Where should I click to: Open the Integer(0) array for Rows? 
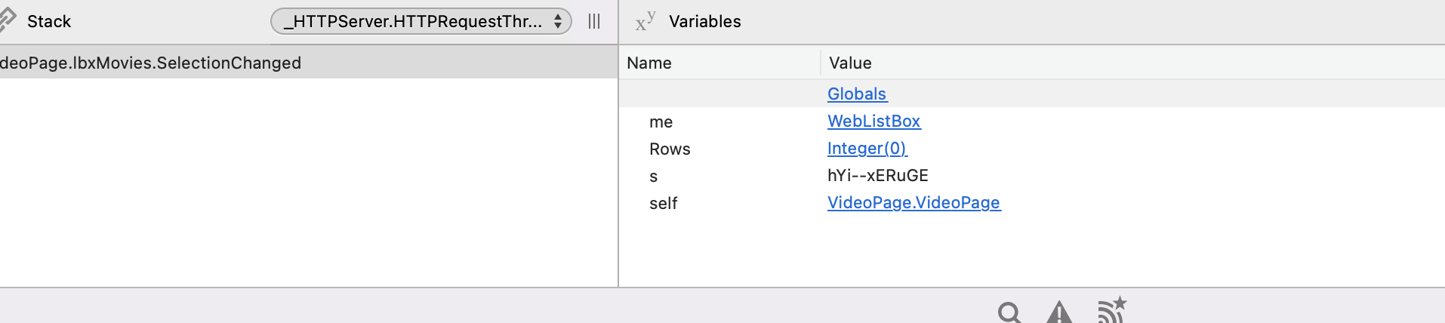tap(867, 148)
